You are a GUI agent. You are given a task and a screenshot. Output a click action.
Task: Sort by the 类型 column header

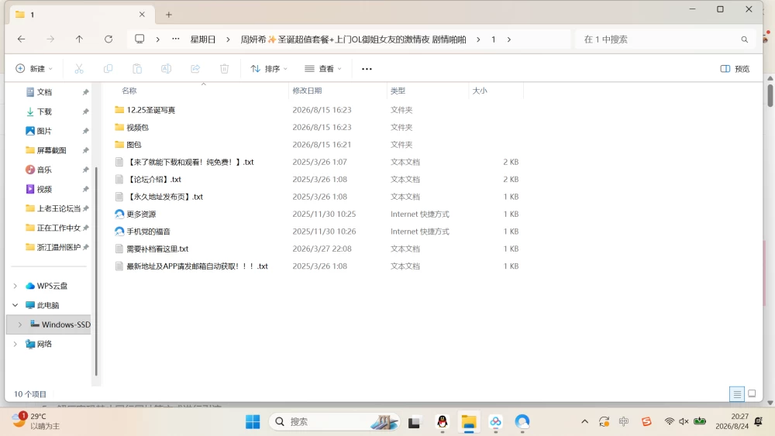click(398, 91)
